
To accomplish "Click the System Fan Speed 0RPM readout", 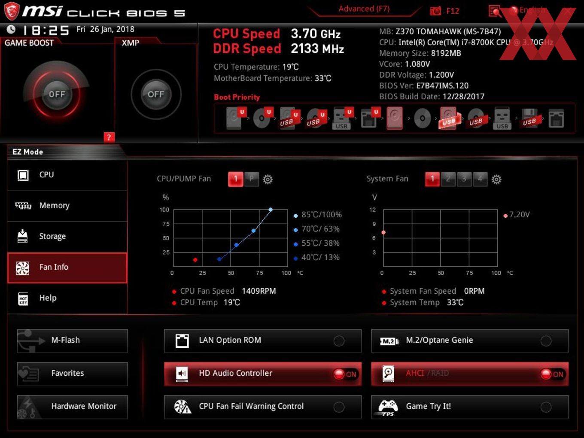I will pos(437,291).
